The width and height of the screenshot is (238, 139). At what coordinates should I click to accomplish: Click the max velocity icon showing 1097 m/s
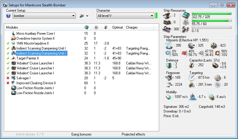(169, 97)
